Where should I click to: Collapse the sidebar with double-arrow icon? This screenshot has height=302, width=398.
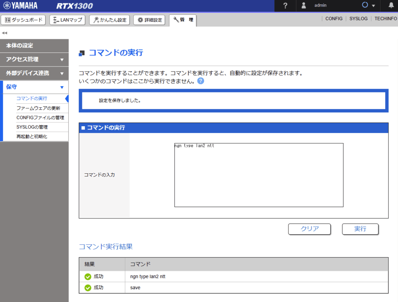[x=5, y=33]
